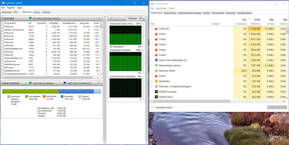Screen dimensions: 289x145
Task: Check the firefox.exe PID 48176 checkbox
Action: [3, 33]
